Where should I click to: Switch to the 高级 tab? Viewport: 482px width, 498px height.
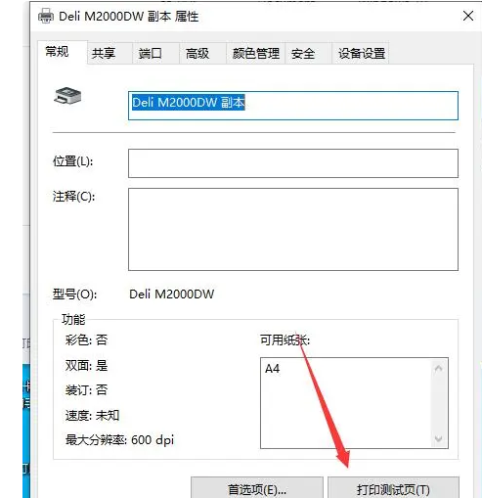[202, 53]
